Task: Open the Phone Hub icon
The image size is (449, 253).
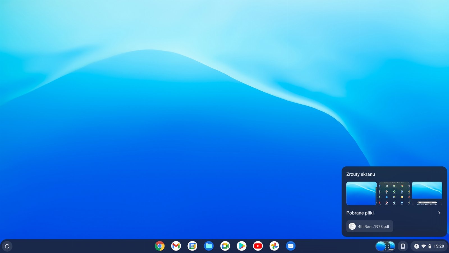Action: [403, 246]
